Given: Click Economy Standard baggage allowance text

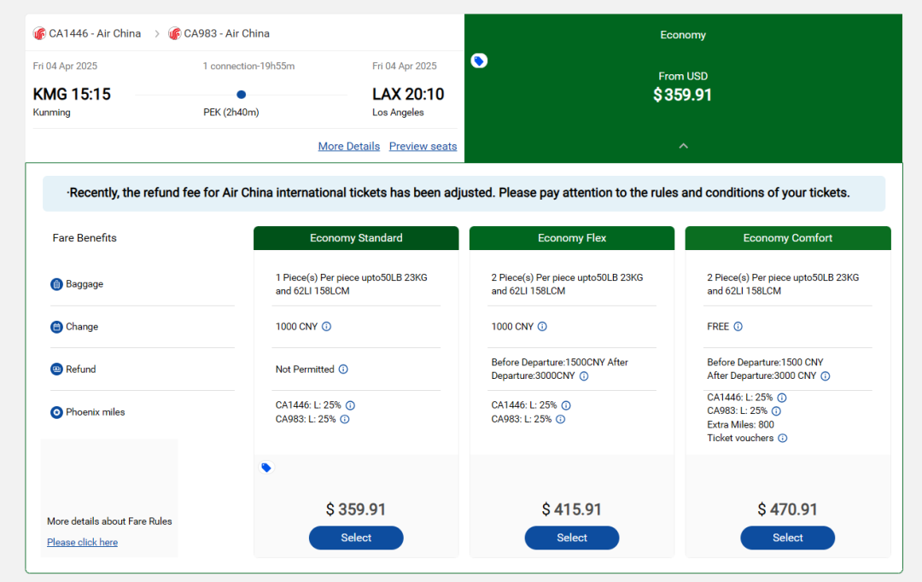Looking at the screenshot, I should pos(352,284).
